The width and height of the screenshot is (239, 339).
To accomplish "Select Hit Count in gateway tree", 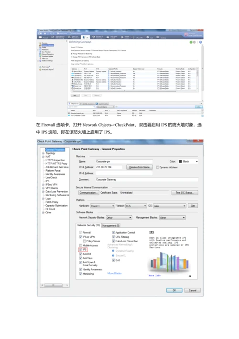I will point(50,209).
